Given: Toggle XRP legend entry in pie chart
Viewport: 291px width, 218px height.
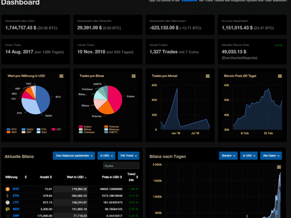Looking at the screenshot, I should click(27, 132).
